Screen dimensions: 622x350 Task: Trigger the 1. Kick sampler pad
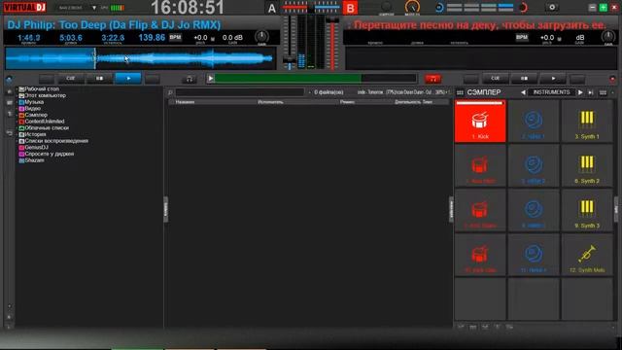pyautogui.click(x=480, y=121)
